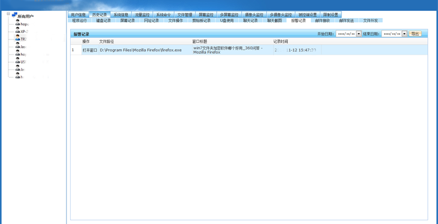
Task: Open the 结束日期 date dropdown arrow
Action: (x=404, y=34)
